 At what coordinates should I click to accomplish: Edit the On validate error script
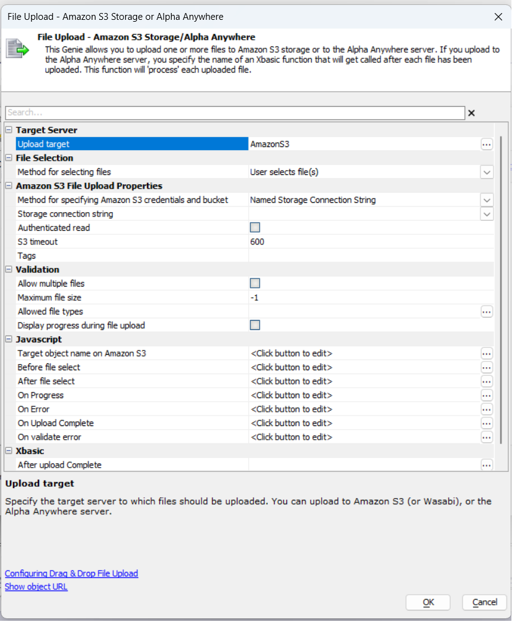[487, 437]
